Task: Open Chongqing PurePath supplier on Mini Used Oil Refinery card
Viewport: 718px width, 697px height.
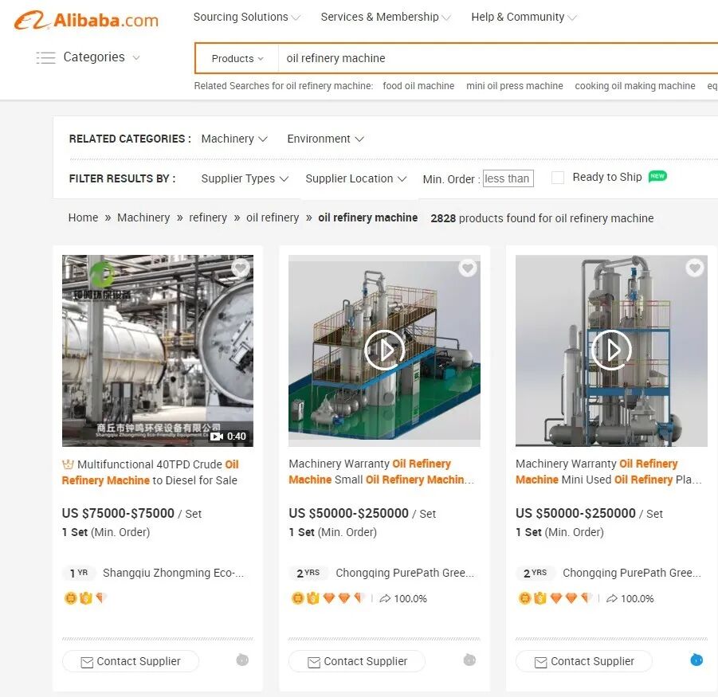Action: [632, 573]
